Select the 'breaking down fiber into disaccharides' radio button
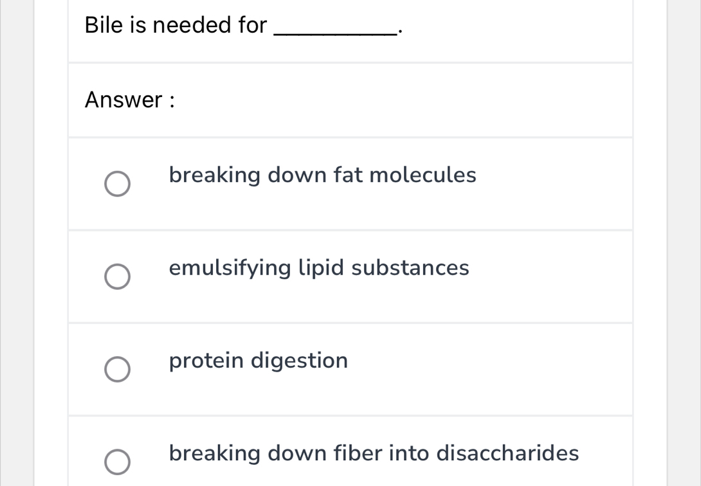 coord(116,460)
